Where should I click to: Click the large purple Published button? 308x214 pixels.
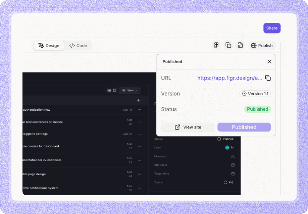(x=244, y=127)
